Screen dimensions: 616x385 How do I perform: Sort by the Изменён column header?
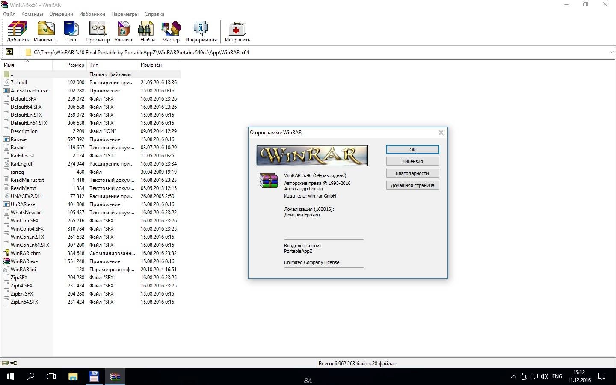pyautogui.click(x=160, y=65)
